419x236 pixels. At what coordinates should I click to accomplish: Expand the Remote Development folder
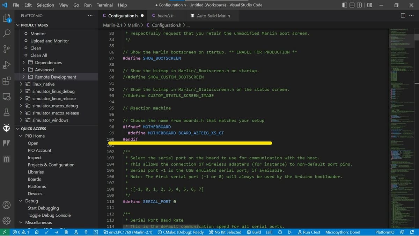23,77
